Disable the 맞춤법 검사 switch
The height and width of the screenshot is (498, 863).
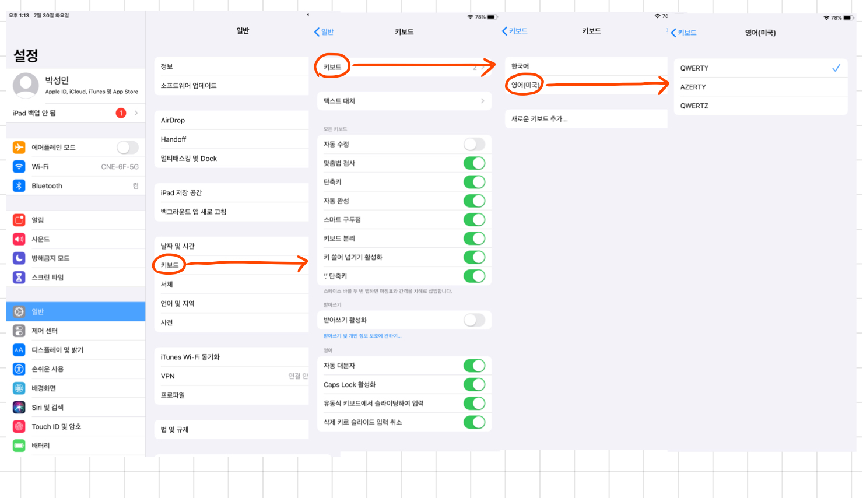pyautogui.click(x=474, y=163)
